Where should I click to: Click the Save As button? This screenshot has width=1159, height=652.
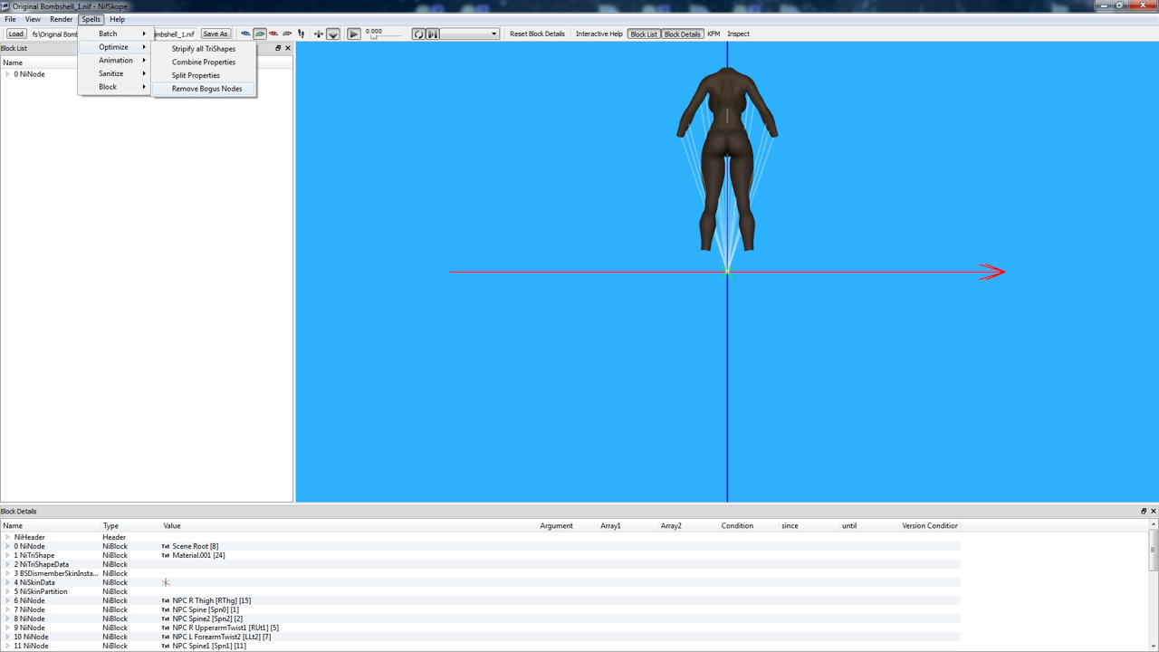click(x=216, y=34)
